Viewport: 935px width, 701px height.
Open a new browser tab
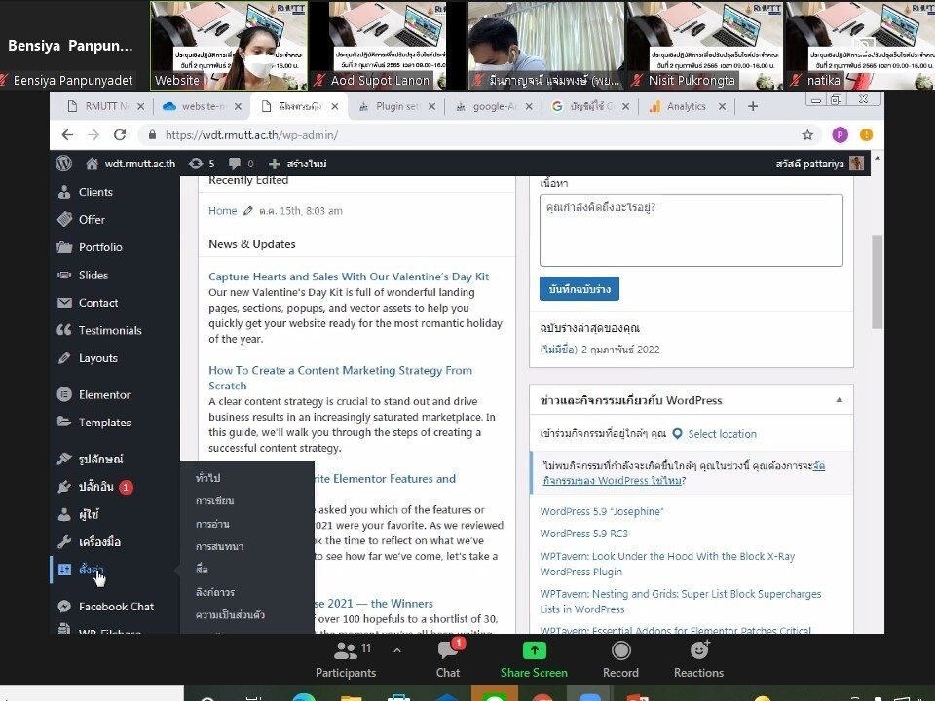753,106
